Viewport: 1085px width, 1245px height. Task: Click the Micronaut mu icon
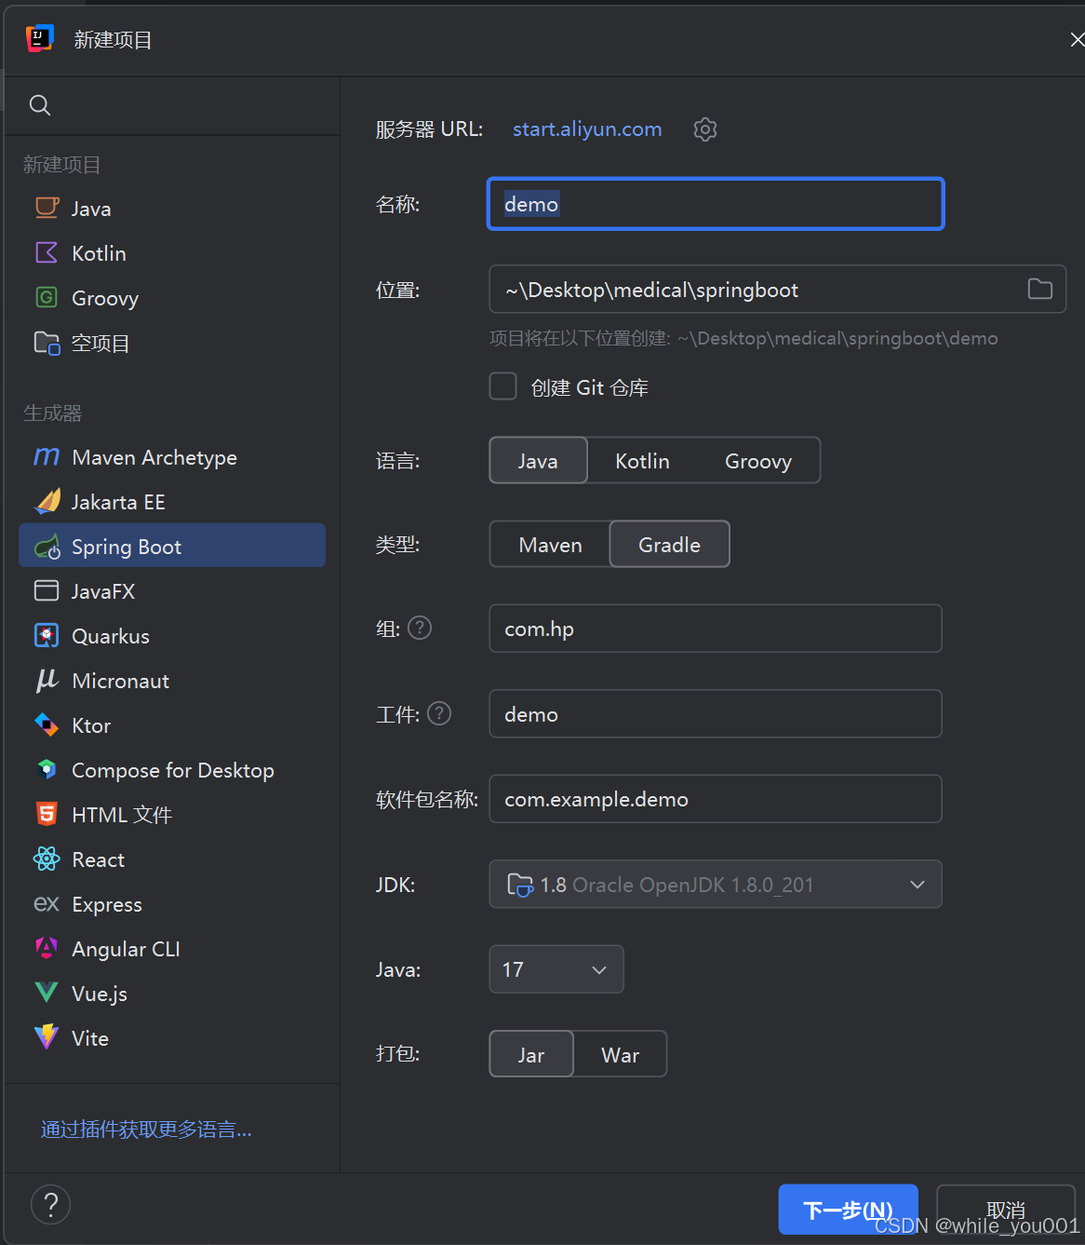tap(47, 681)
